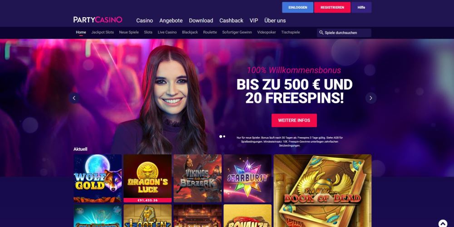Screen dimensions: 454x227
Task: Click the Weitere Infos button
Action: [x=294, y=120]
